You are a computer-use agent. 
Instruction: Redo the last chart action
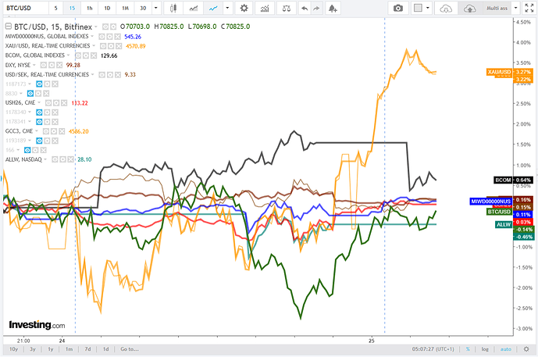[316, 8]
